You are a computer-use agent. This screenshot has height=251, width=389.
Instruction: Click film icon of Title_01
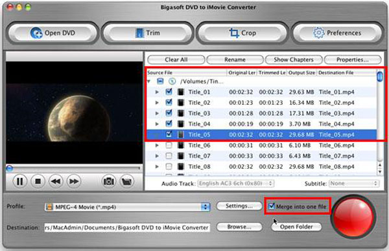click(181, 92)
